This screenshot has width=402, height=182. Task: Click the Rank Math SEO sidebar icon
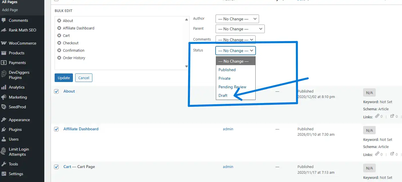coord(4,30)
